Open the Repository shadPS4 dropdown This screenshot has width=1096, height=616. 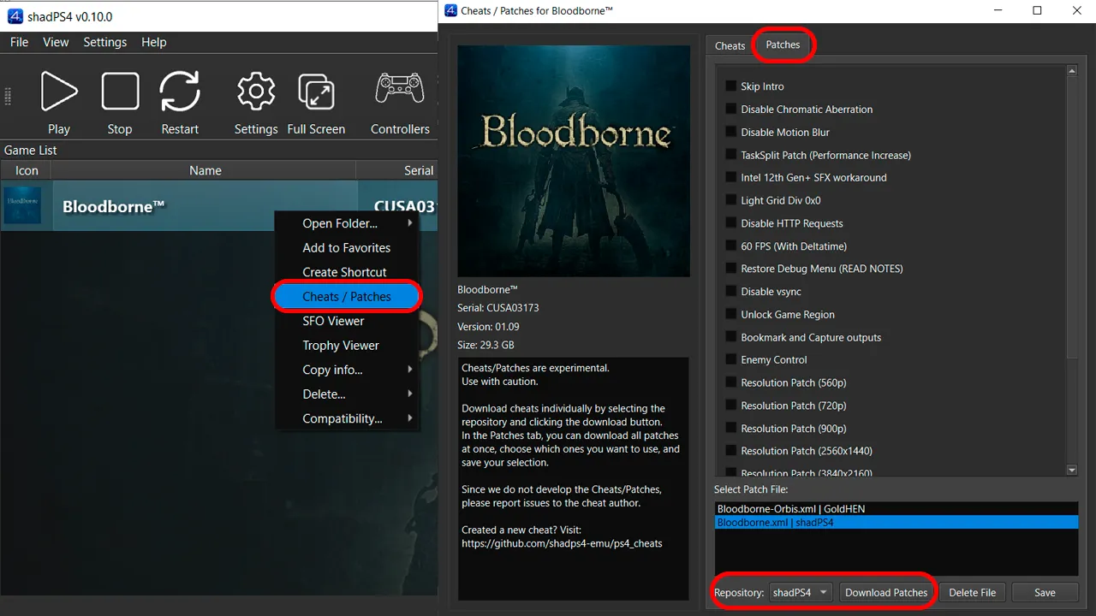click(801, 592)
